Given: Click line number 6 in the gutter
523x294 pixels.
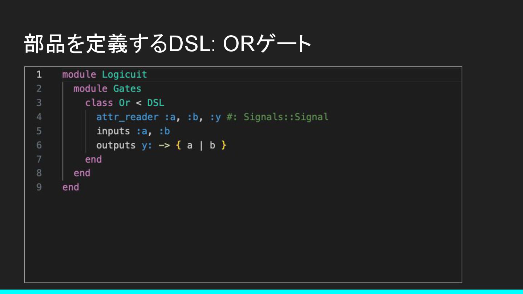Looking at the screenshot, I should tap(39, 145).
